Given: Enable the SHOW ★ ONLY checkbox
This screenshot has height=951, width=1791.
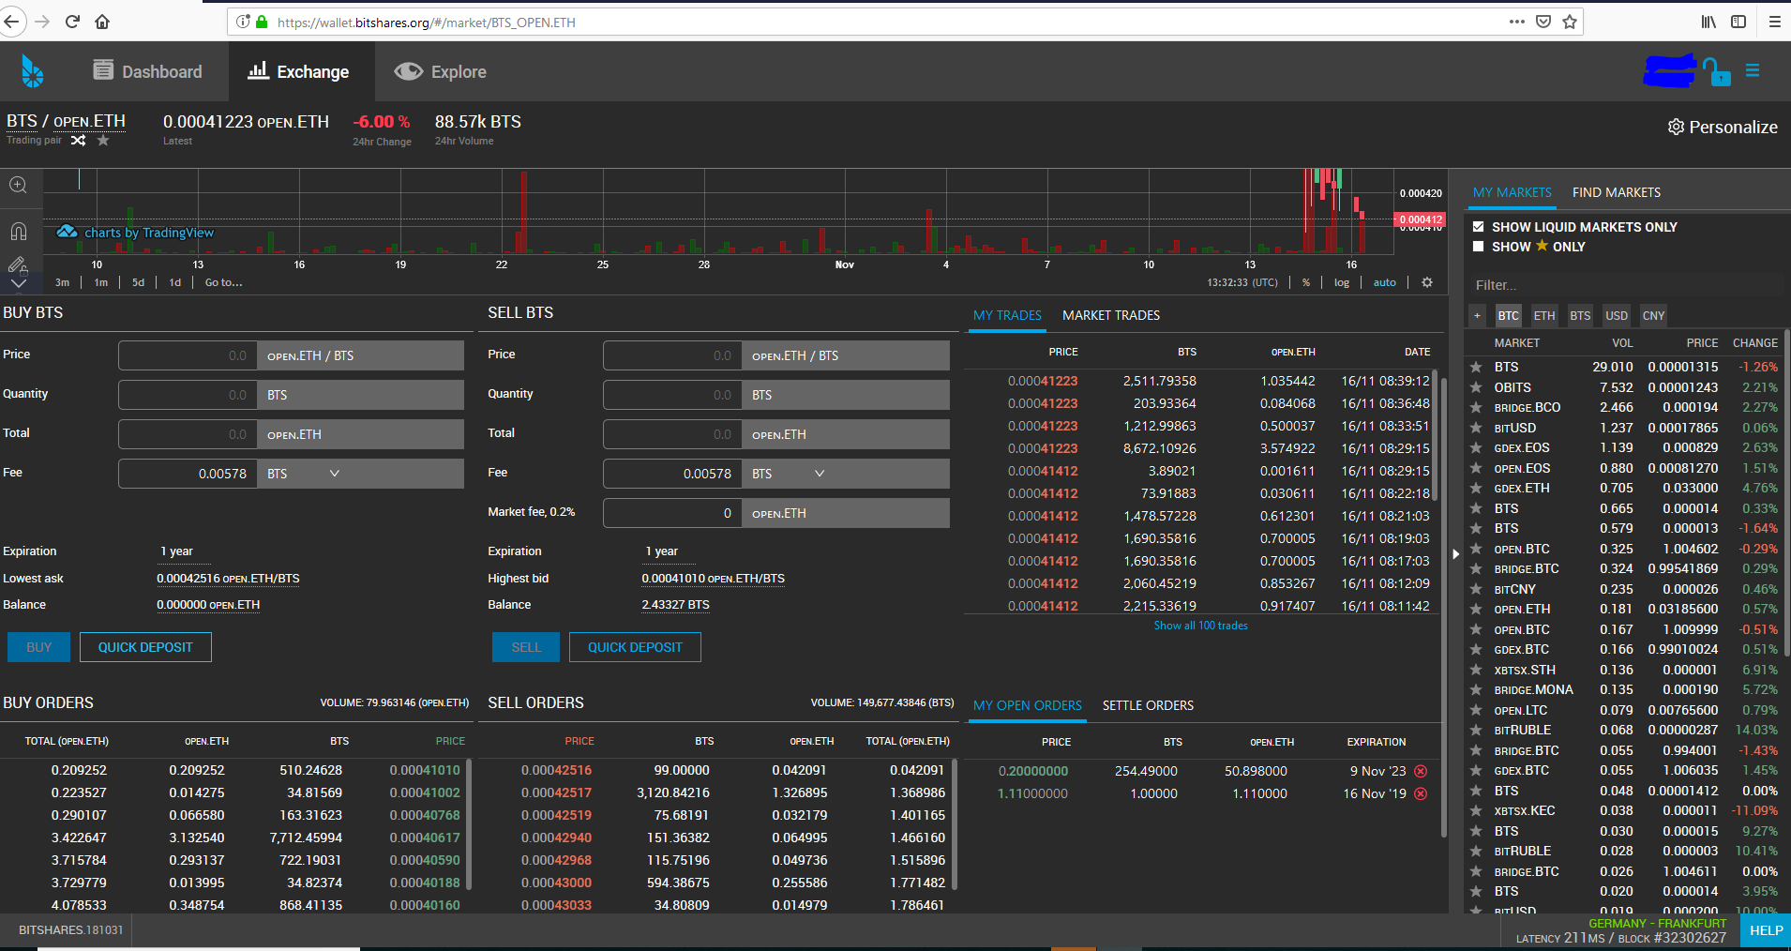Looking at the screenshot, I should (x=1478, y=247).
